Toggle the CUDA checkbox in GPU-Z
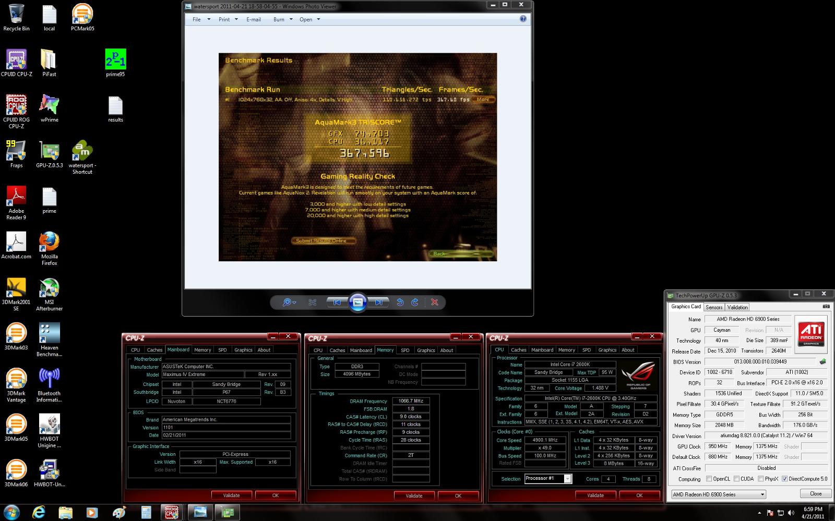This screenshot has height=521, width=835. tap(736, 479)
